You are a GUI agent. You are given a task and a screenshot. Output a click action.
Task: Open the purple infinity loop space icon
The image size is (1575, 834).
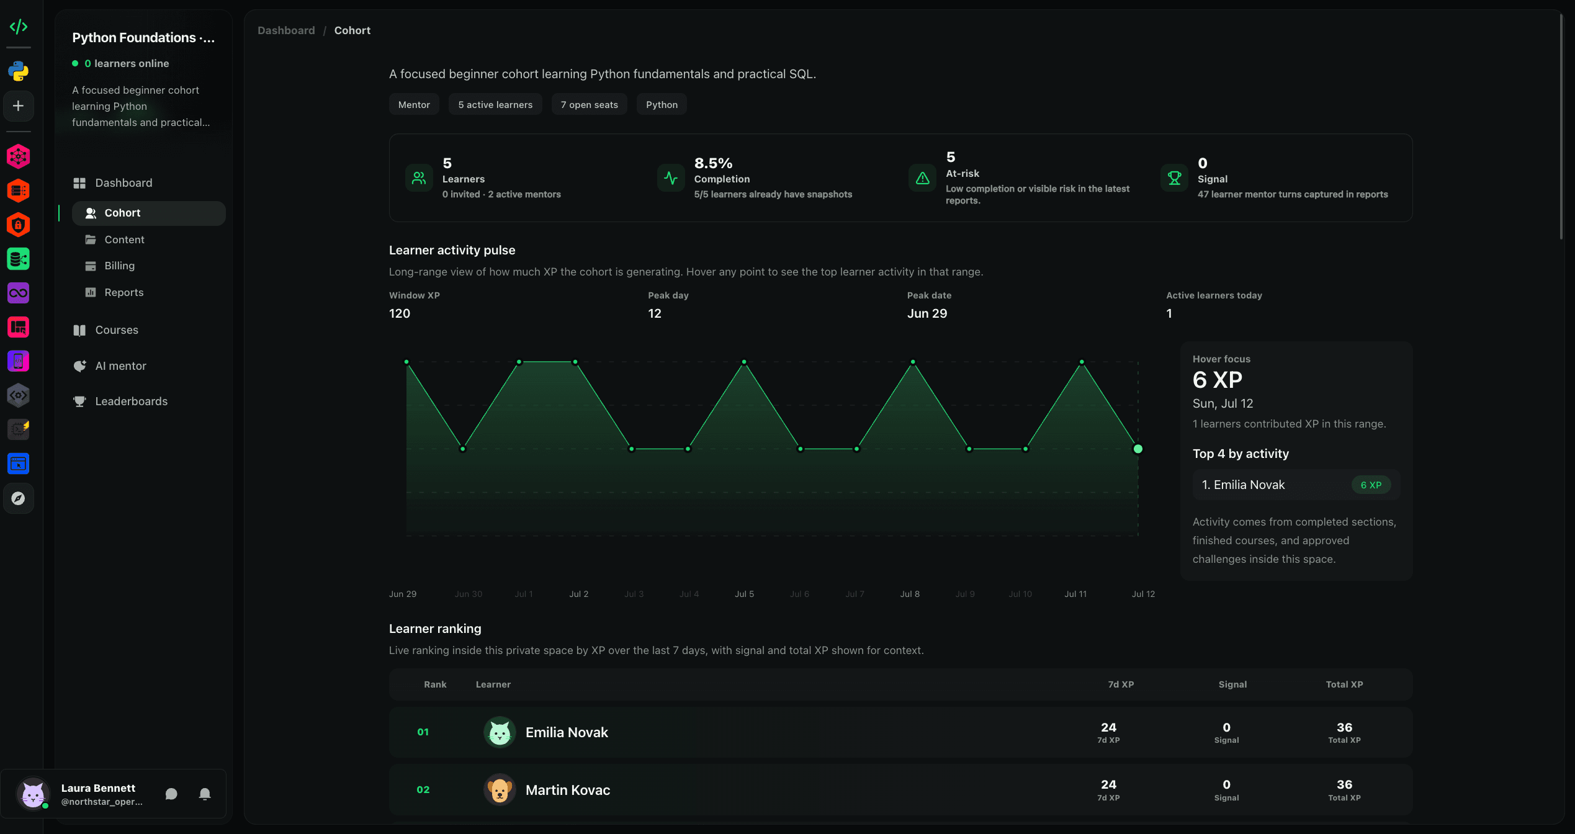[x=19, y=293]
